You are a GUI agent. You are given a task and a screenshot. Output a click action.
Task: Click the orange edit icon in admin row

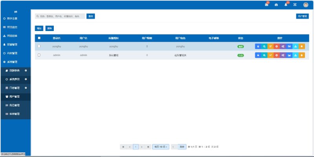tap(270, 55)
